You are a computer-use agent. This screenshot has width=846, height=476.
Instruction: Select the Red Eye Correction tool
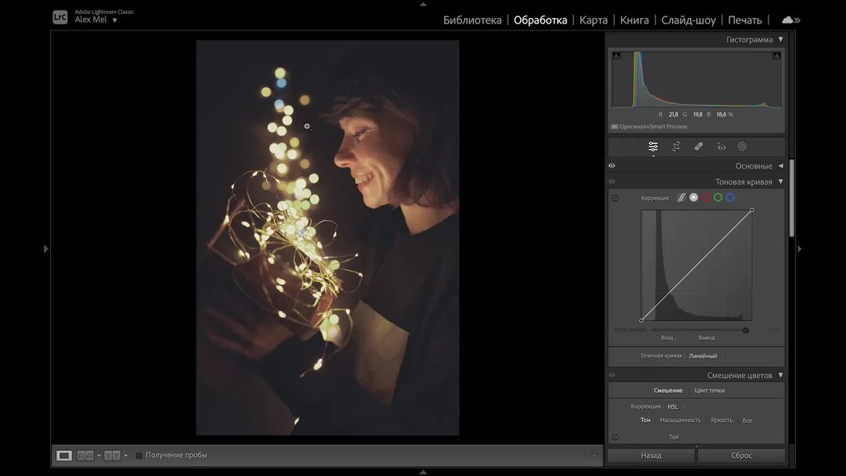[x=721, y=146]
